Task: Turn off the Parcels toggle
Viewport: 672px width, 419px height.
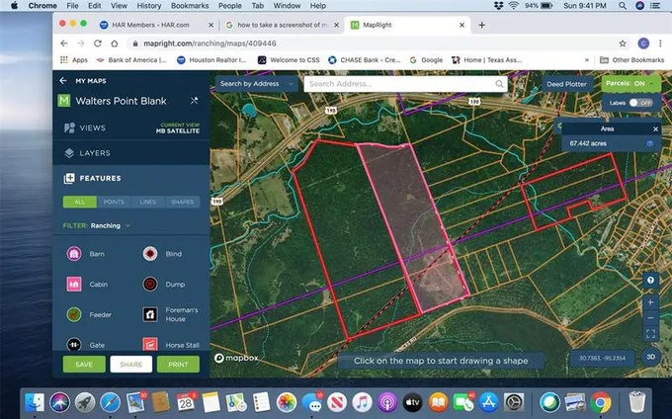Action: pyautogui.click(x=630, y=84)
